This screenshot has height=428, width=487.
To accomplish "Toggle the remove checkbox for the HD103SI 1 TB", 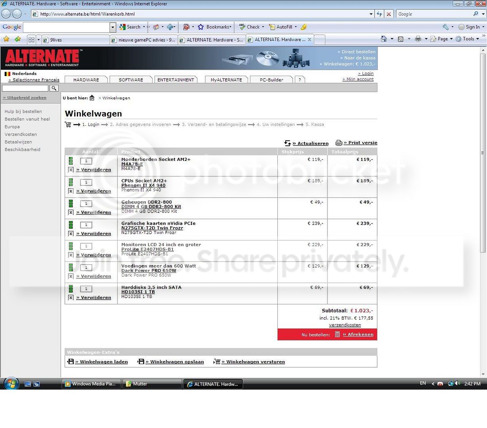I will pyautogui.click(x=71, y=298).
